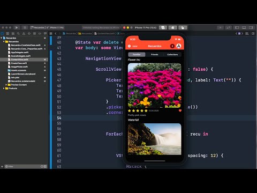257x193 pixels.
Task: Toggle the Navigator panel visibility
Action: [237, 27]
